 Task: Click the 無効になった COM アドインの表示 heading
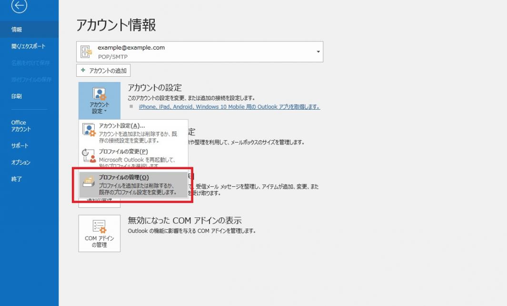185,221
